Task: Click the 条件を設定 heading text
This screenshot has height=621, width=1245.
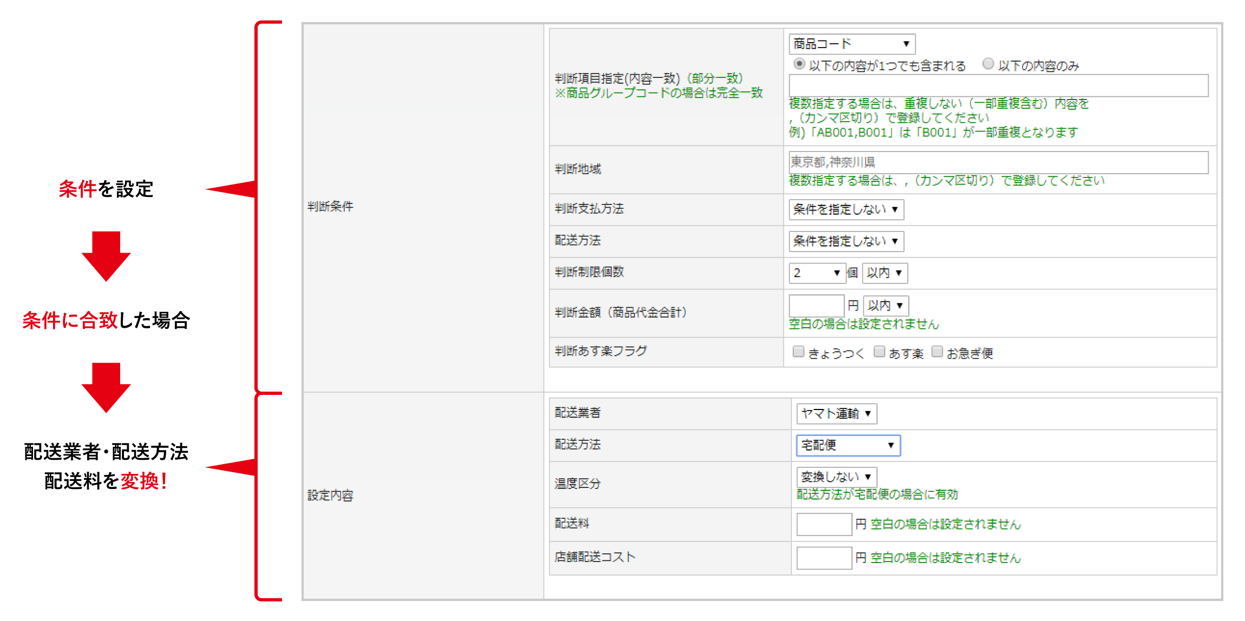Action: coord(106,189)
